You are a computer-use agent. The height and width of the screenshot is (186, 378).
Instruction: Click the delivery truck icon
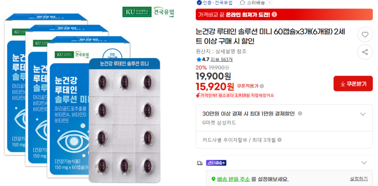tap(199, 163)
